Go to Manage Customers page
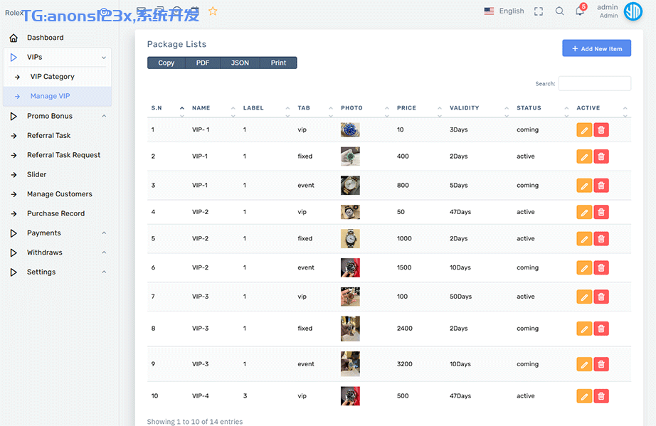Viewport: 656px width, 426px height. 60,194
